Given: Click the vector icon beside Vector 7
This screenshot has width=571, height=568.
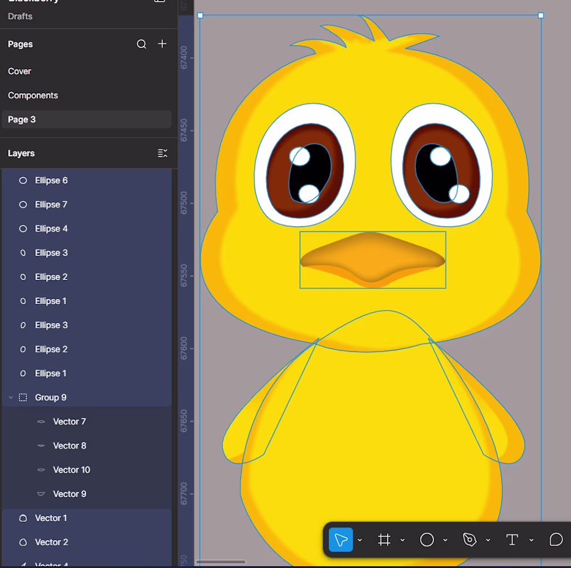Looking at the screenshot, I should (x=41, y=422).
